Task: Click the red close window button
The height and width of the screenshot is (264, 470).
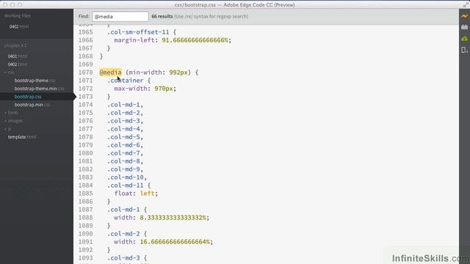Action: click(x=5, y=4)
